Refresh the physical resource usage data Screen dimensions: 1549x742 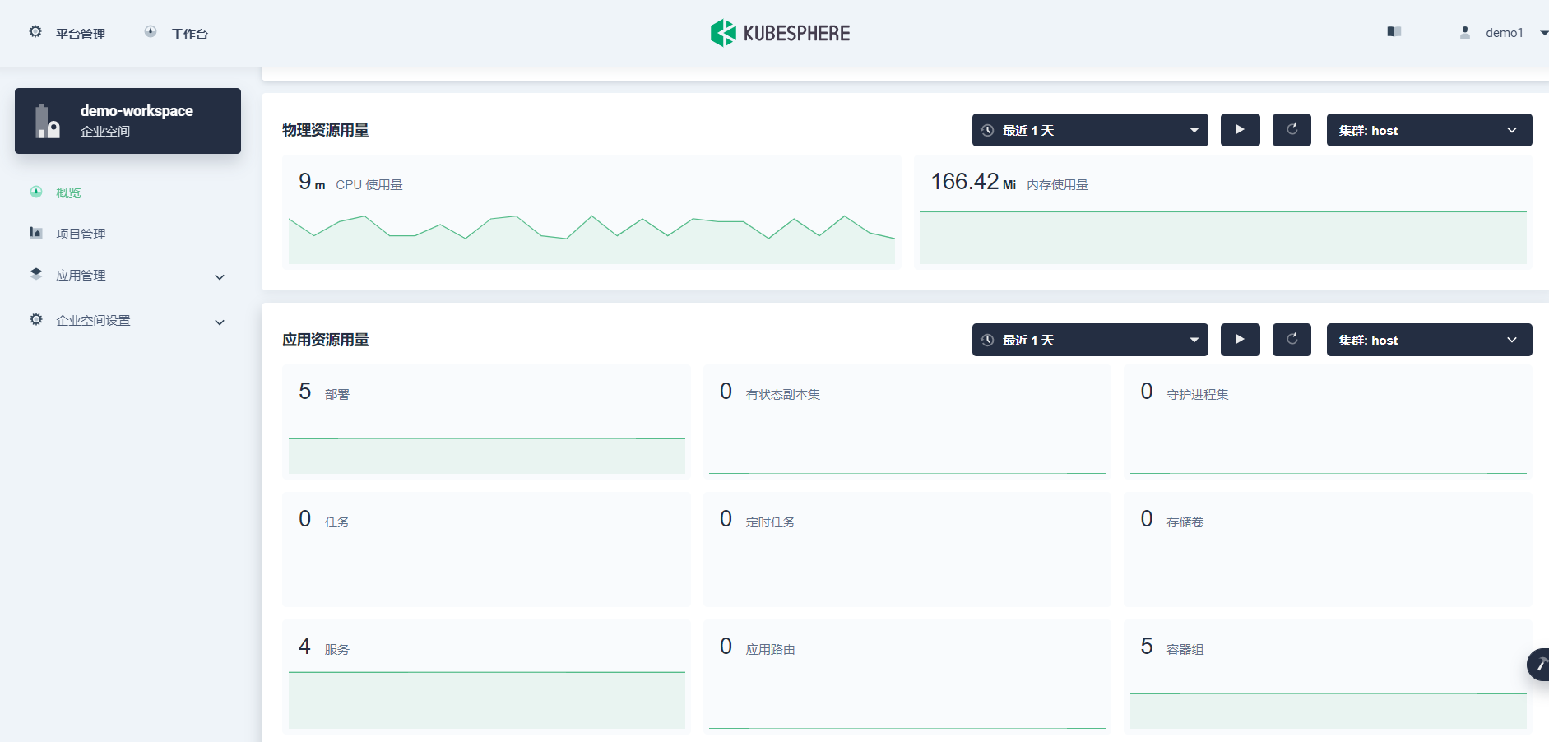tap(1292, 130)
